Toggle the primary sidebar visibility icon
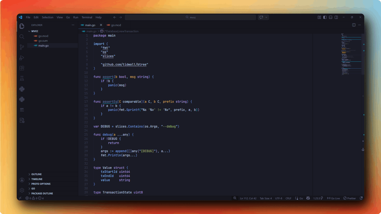Viewport: 381px width, 214px height. coord(324,17)
